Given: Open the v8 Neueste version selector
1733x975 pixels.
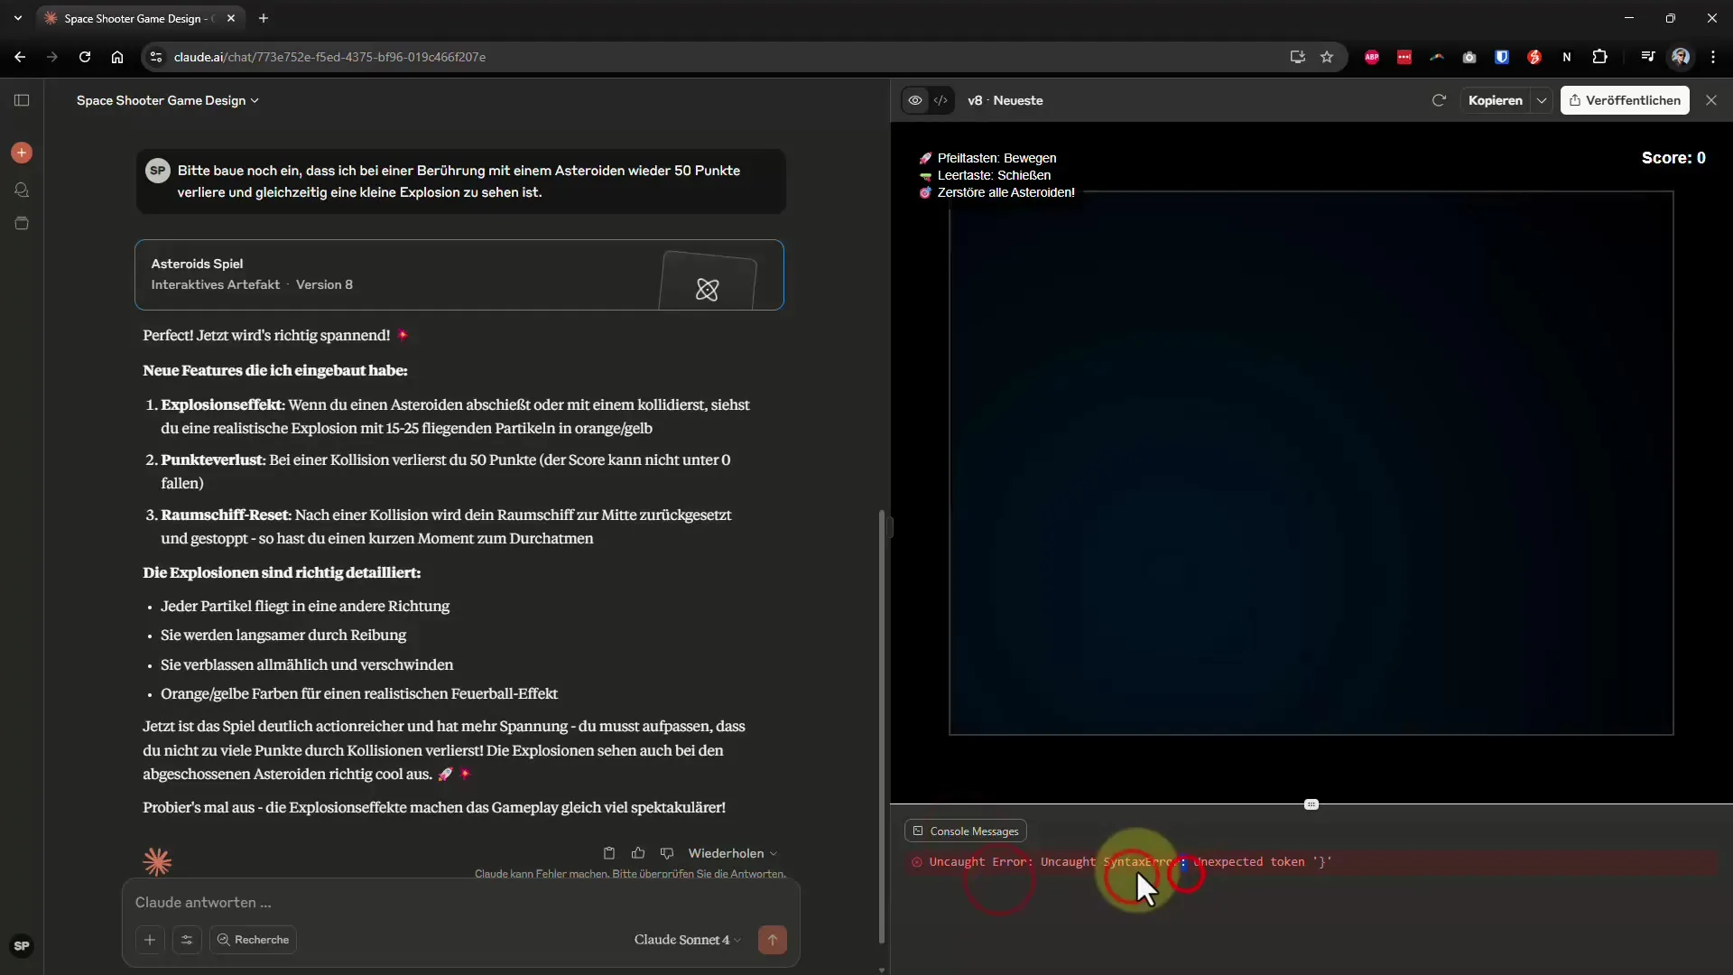Looking at the screenshot, I should coord(1006,100).
